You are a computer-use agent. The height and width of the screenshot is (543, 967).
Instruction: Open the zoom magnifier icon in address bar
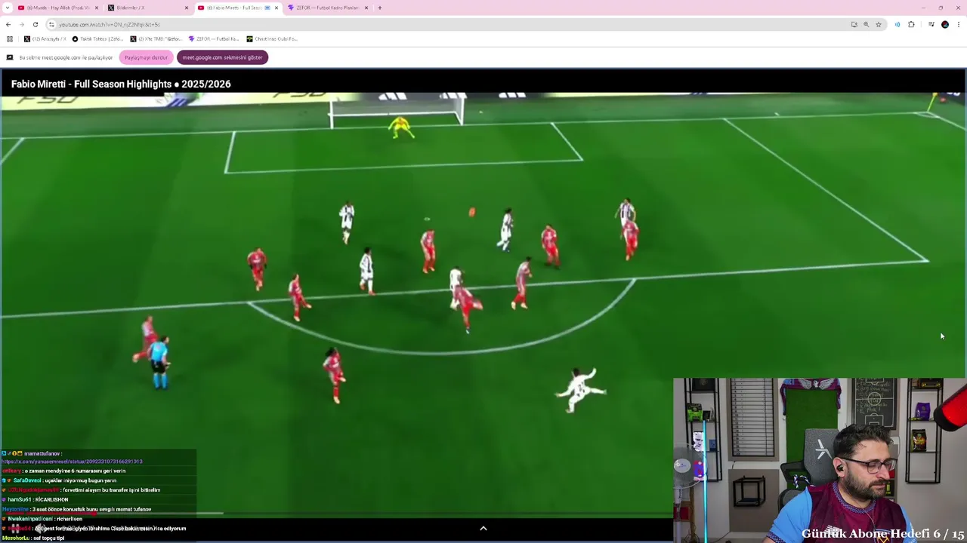pos(867,24)
